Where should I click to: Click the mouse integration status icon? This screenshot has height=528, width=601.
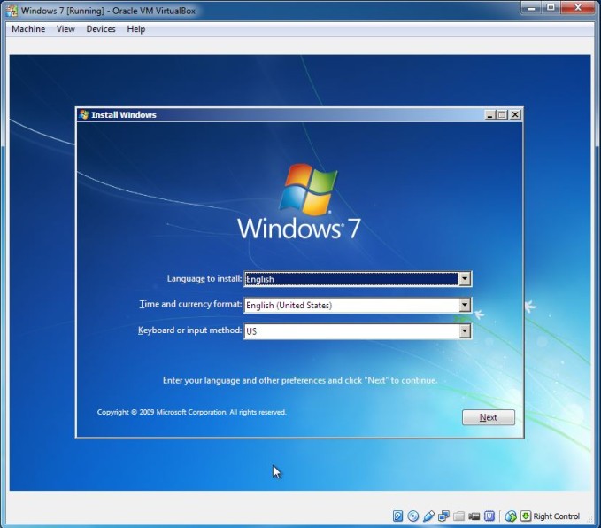click(x=511, y=516)
